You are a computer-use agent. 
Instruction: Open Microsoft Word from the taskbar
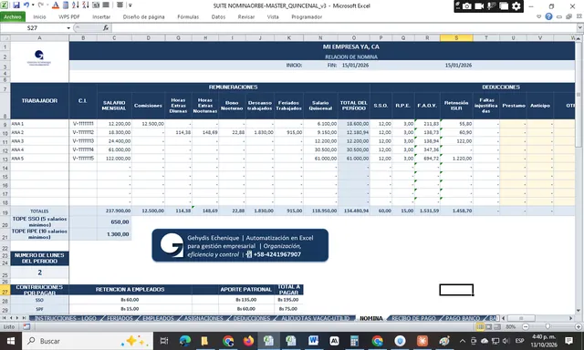[x=313, y=341]
